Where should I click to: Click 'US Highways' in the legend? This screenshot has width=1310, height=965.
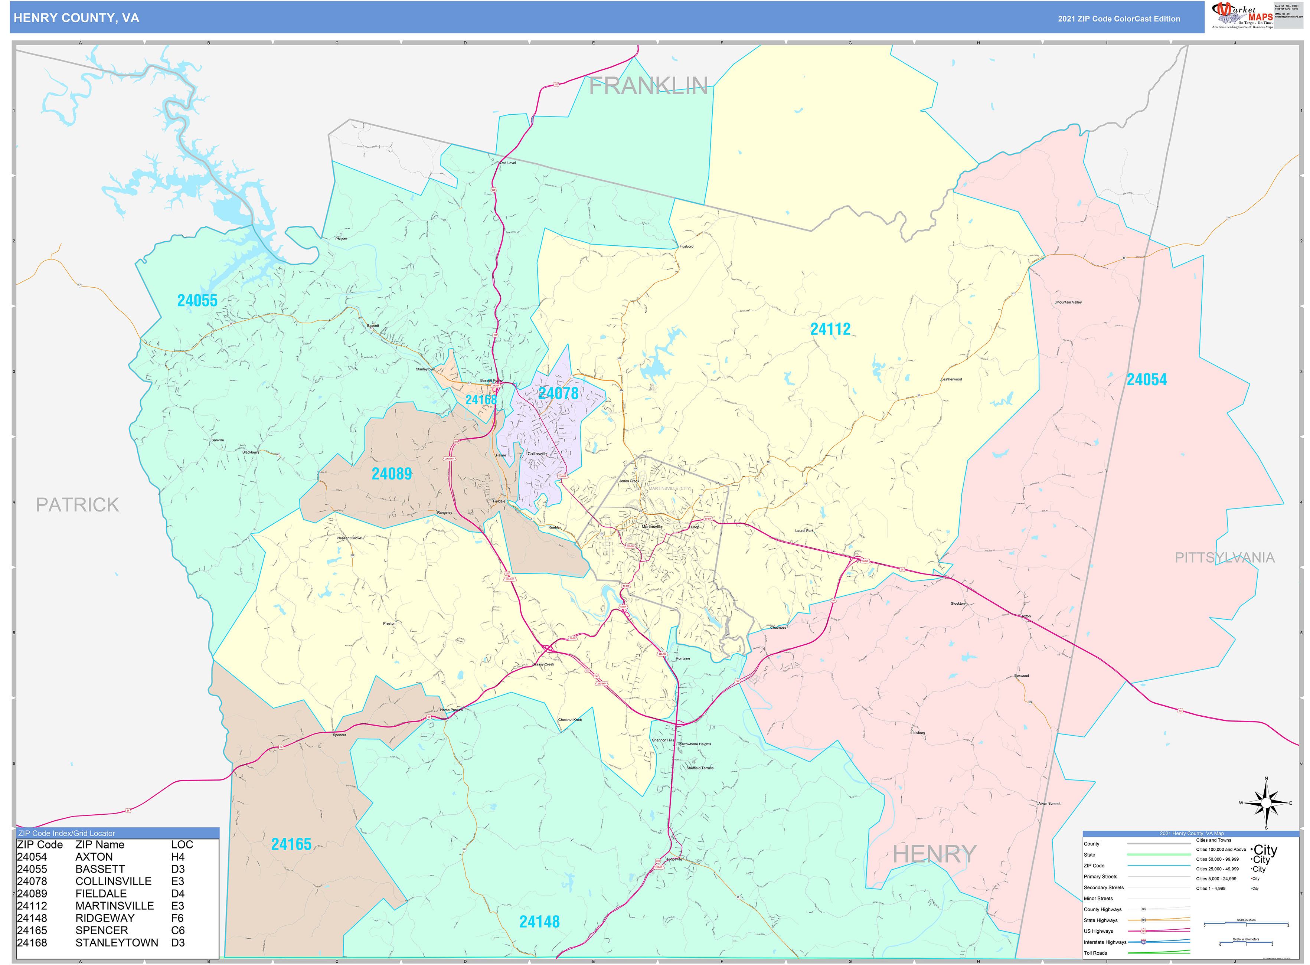click(1098, 932)
